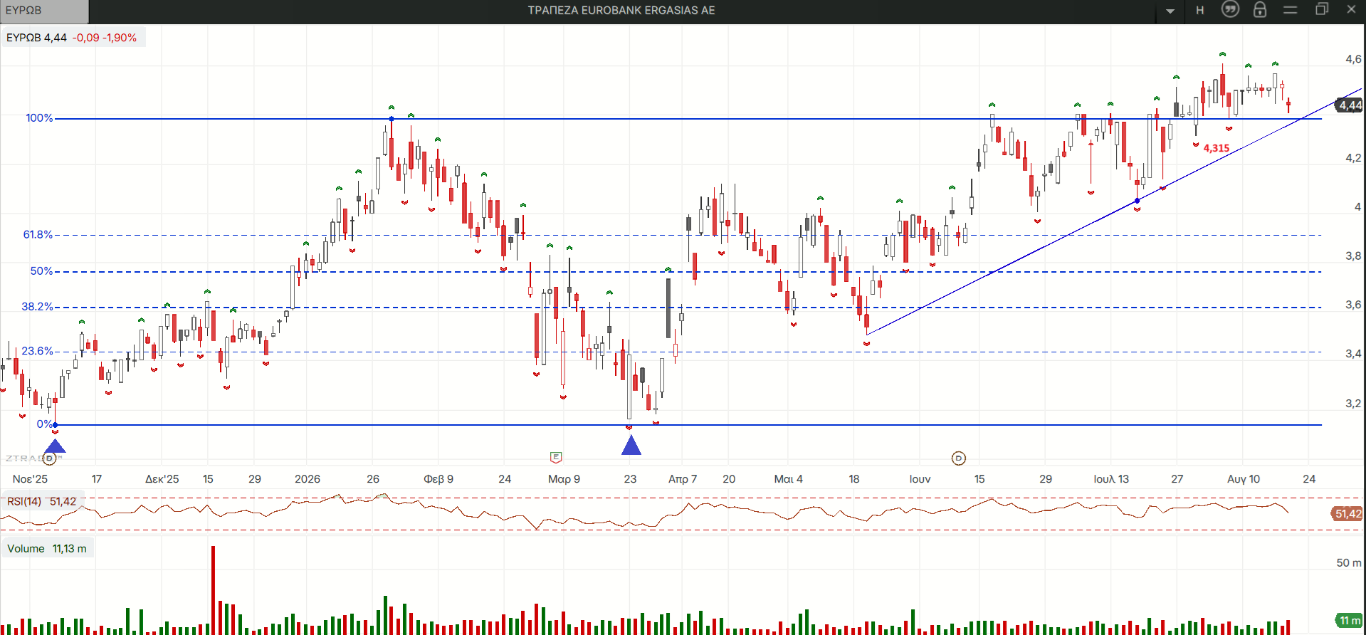The image size is (1366, 635).
Task: Select the ΕΥΡΩΒ symbol tab
Action: 44,11
